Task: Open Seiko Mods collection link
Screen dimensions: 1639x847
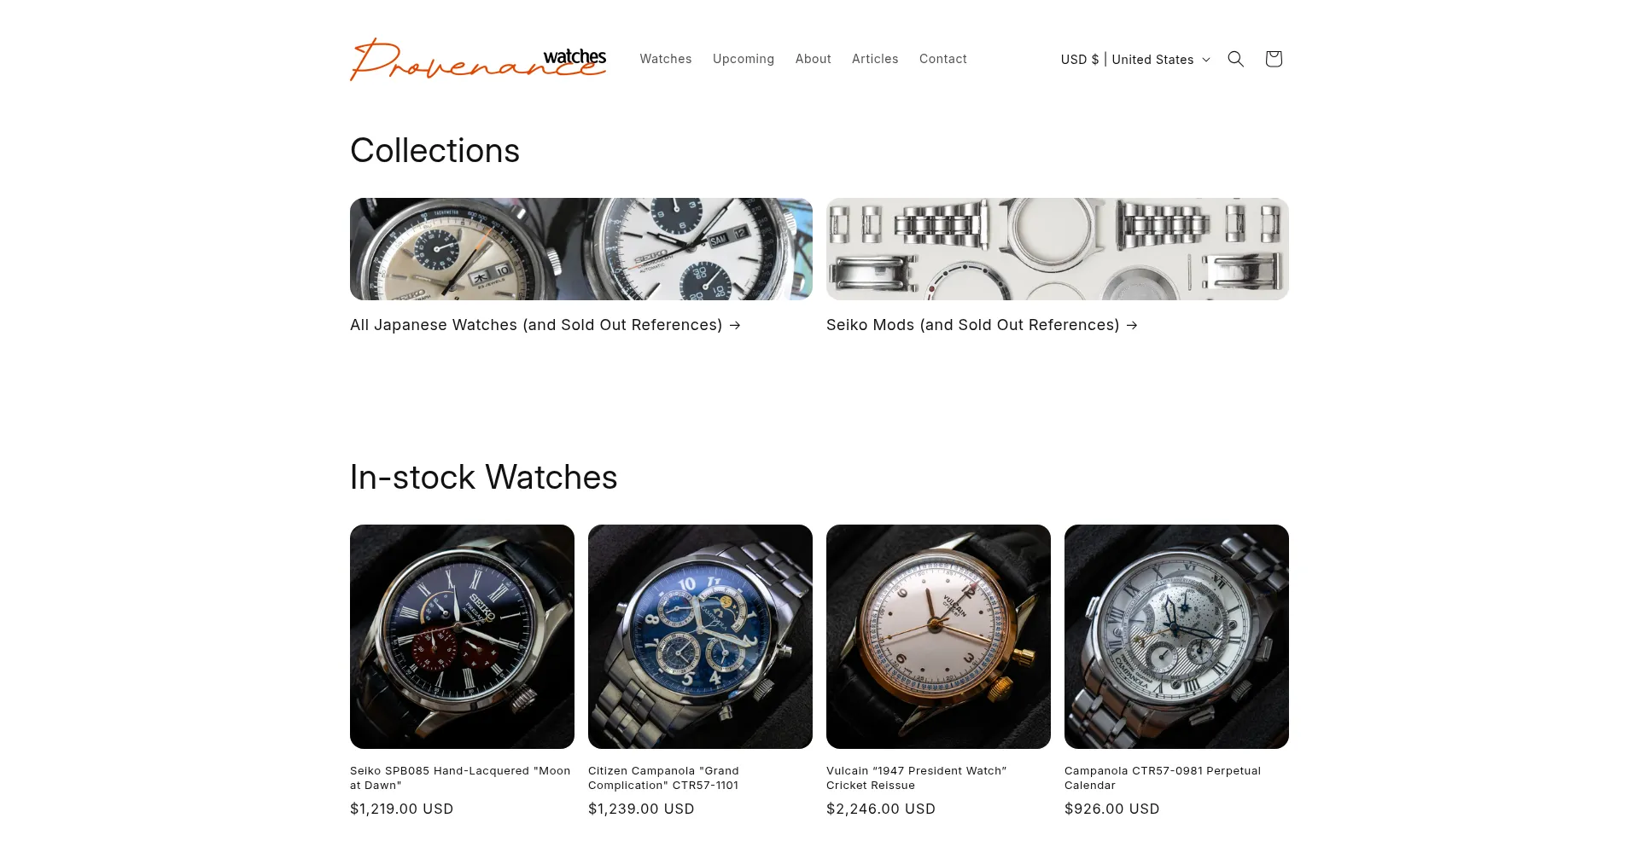Action: pos(982,325)
